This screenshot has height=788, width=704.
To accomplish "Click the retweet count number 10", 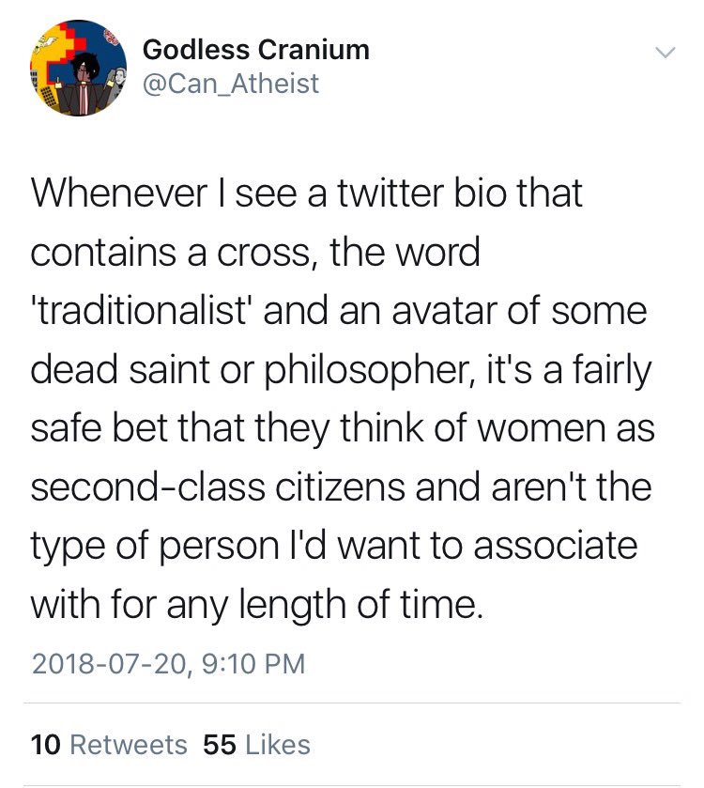I will coord(45,744).
